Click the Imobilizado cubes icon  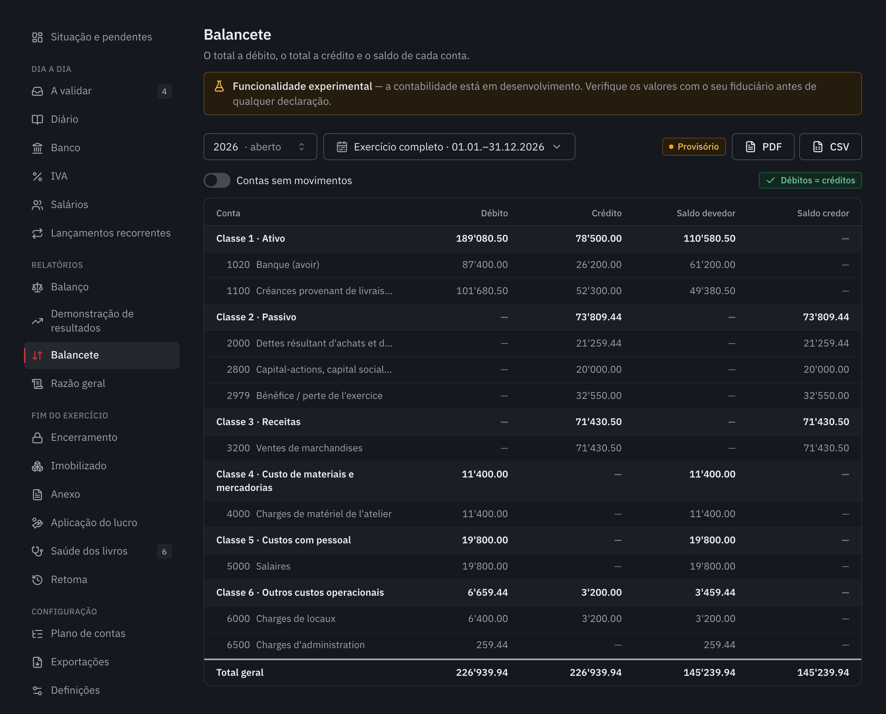(x=37, y=466)
